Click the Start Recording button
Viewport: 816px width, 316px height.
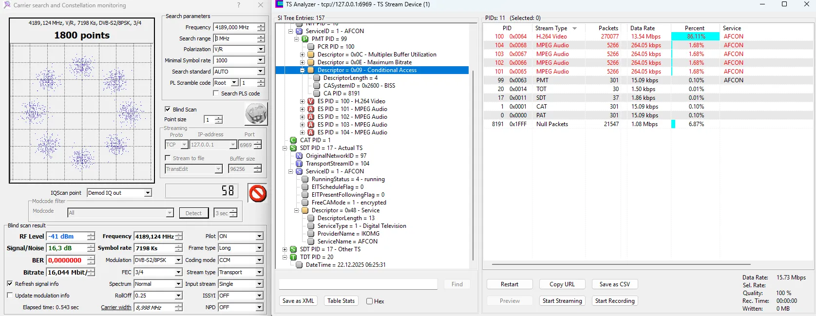click(x=614, y=301)
